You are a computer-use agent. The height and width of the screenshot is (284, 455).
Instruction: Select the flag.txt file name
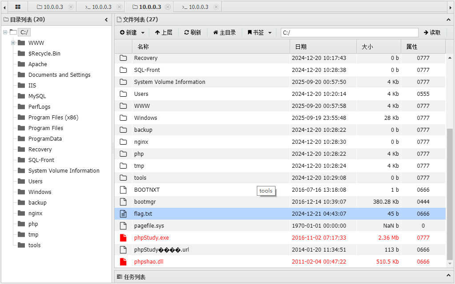[143, 214]
